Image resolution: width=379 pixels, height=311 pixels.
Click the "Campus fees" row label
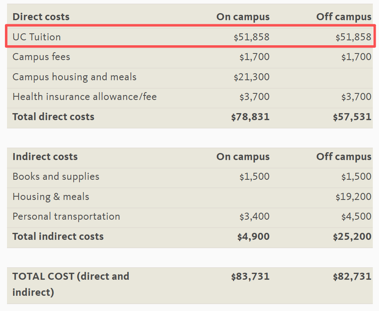coord(41,57)
